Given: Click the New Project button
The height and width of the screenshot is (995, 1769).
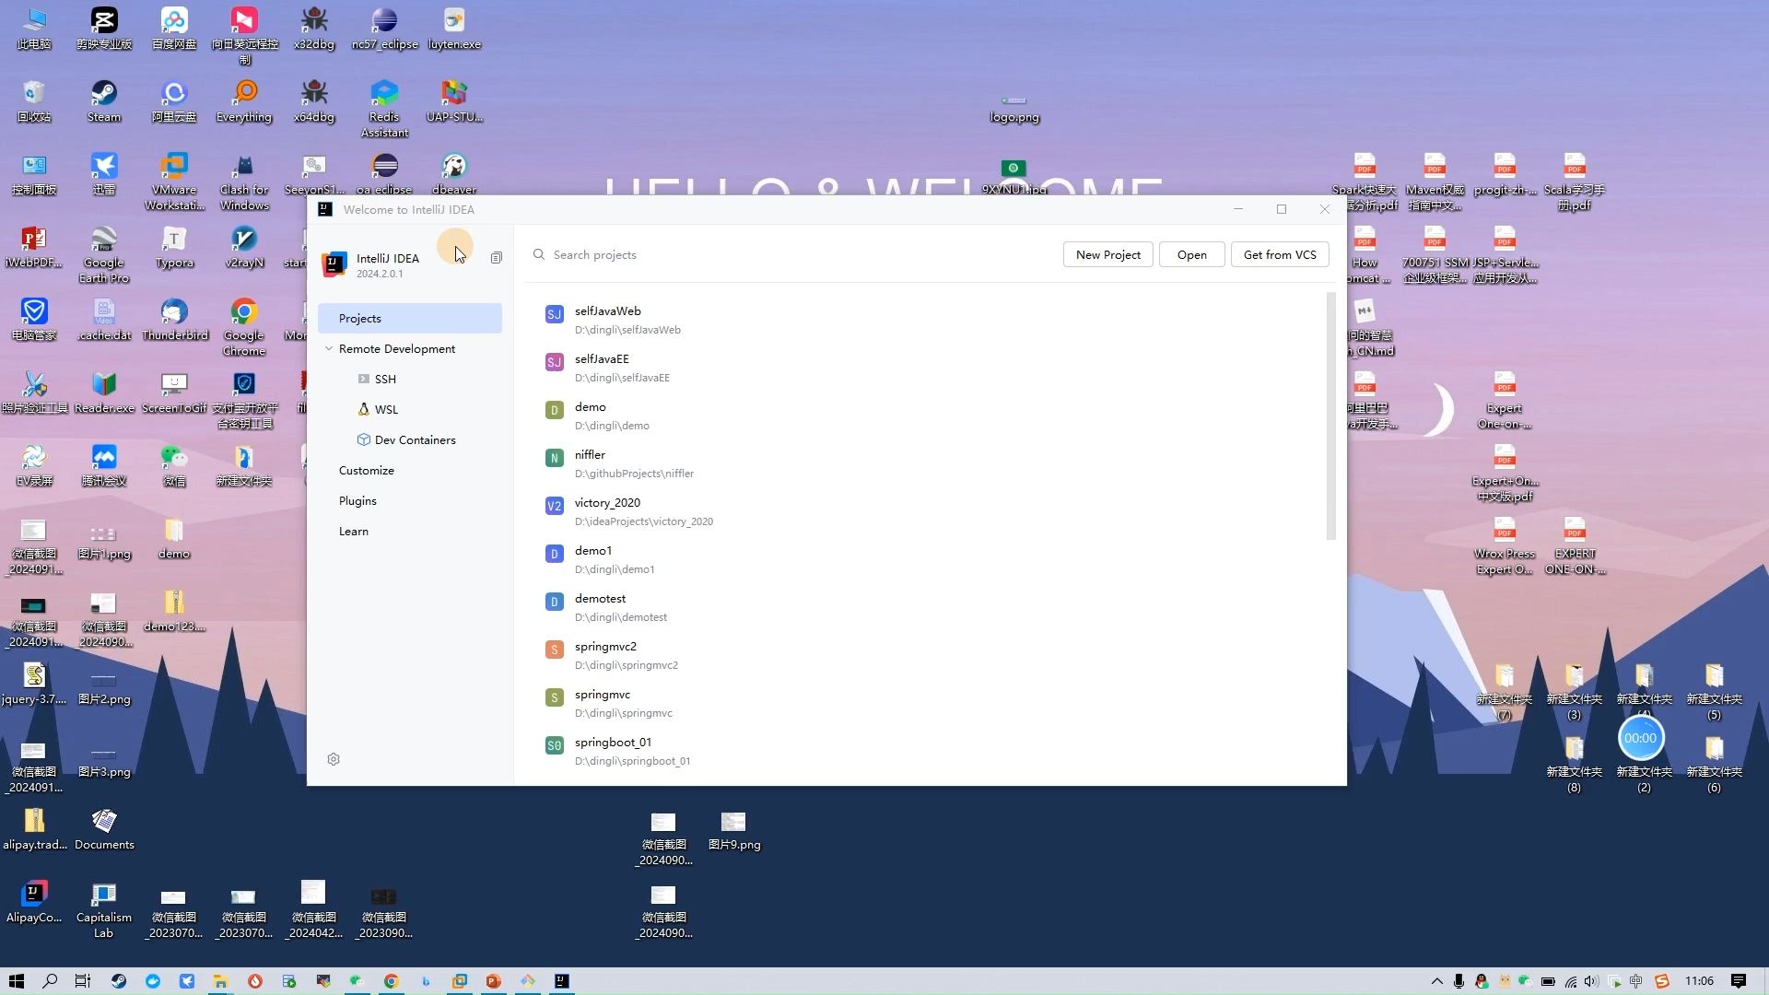Looking at the screenshot, I should pos(1107,254).
